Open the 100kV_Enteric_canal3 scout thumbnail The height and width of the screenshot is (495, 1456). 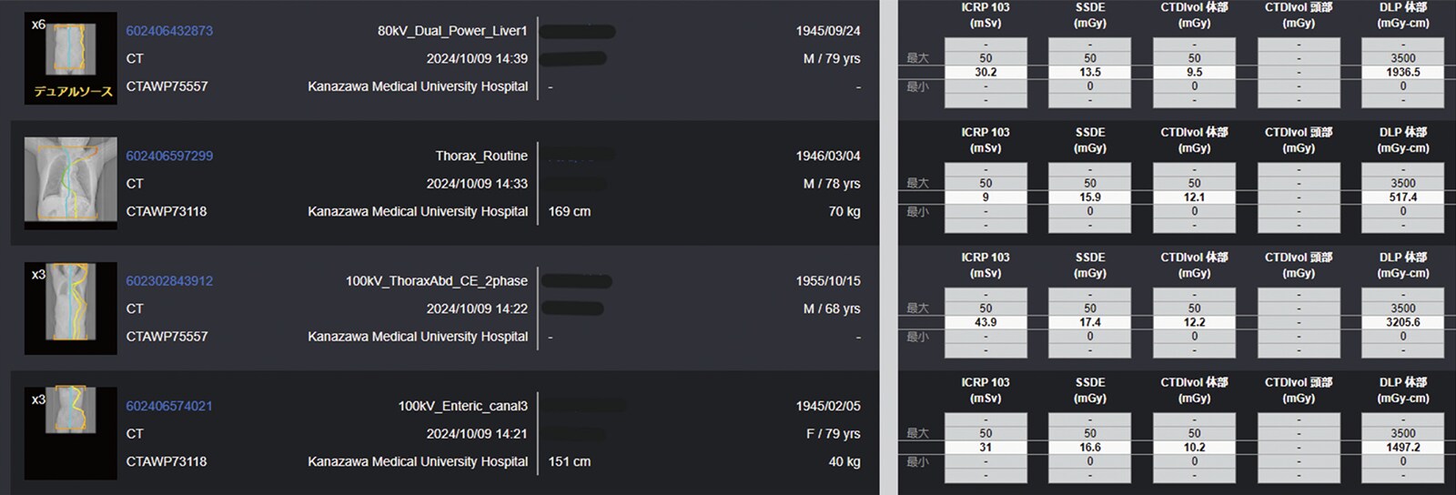70,433
